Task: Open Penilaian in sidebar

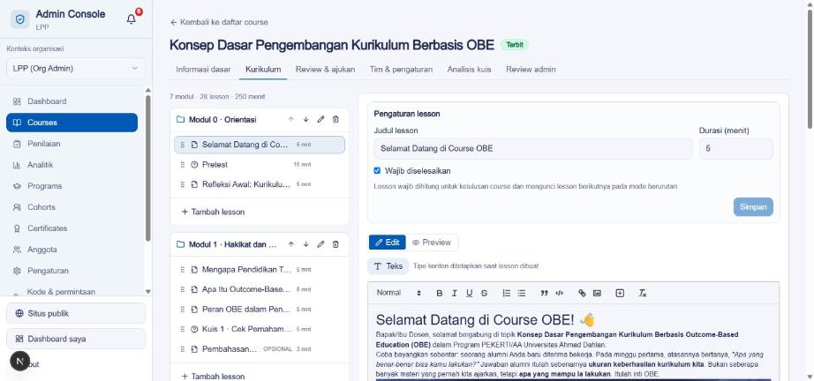Action: coord(72,144)
